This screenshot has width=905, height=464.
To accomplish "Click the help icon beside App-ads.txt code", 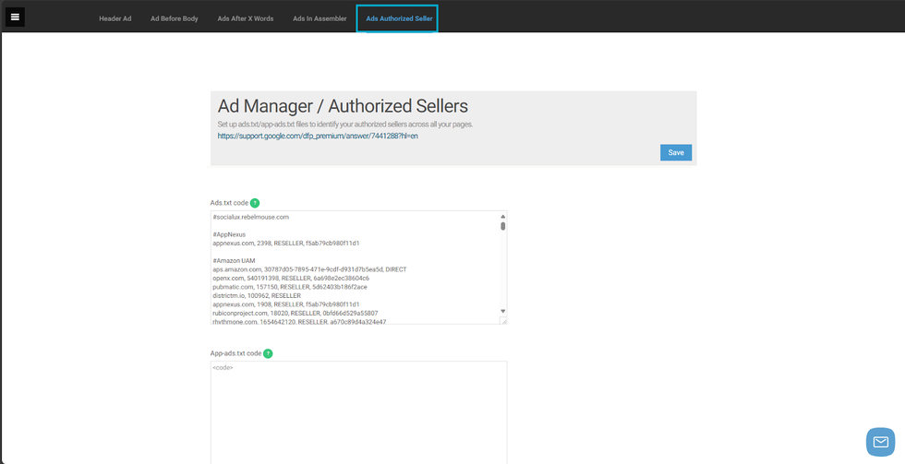I will (x=268, y=353).
